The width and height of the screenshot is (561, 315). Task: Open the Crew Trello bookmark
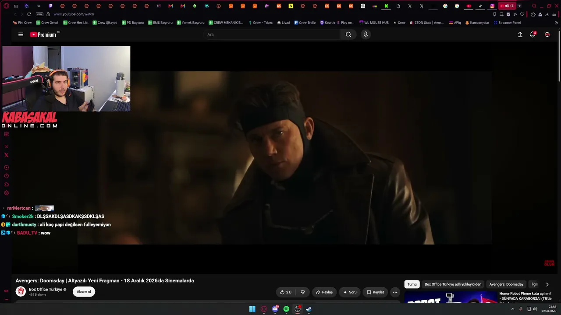pos(305,23)
